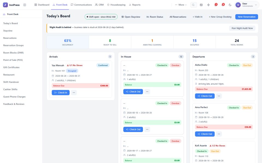Open first red notification bell icon
Viewport: 262px width, 163px height.
coord(216,5)
